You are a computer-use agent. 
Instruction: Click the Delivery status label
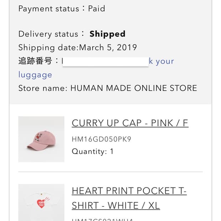(48, 34)
